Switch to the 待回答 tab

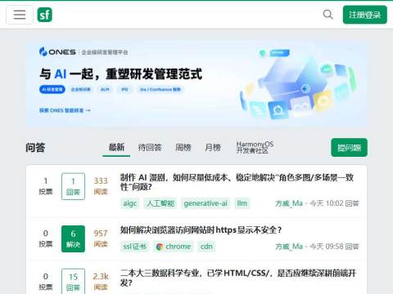point(150,148)
